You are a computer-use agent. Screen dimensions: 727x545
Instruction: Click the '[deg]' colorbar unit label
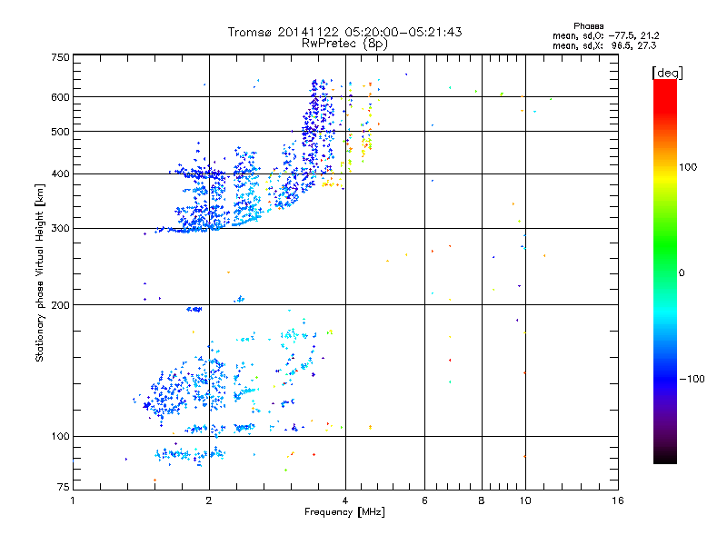tap(667, 74)
